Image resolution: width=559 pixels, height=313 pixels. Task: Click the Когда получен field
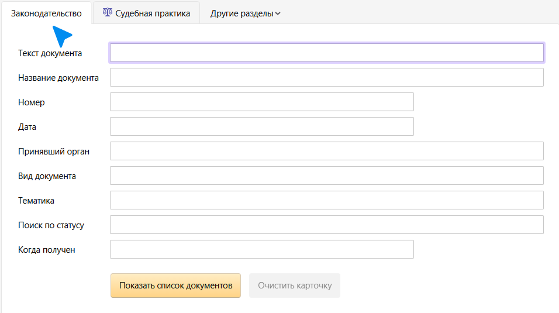tap(262, 249)
